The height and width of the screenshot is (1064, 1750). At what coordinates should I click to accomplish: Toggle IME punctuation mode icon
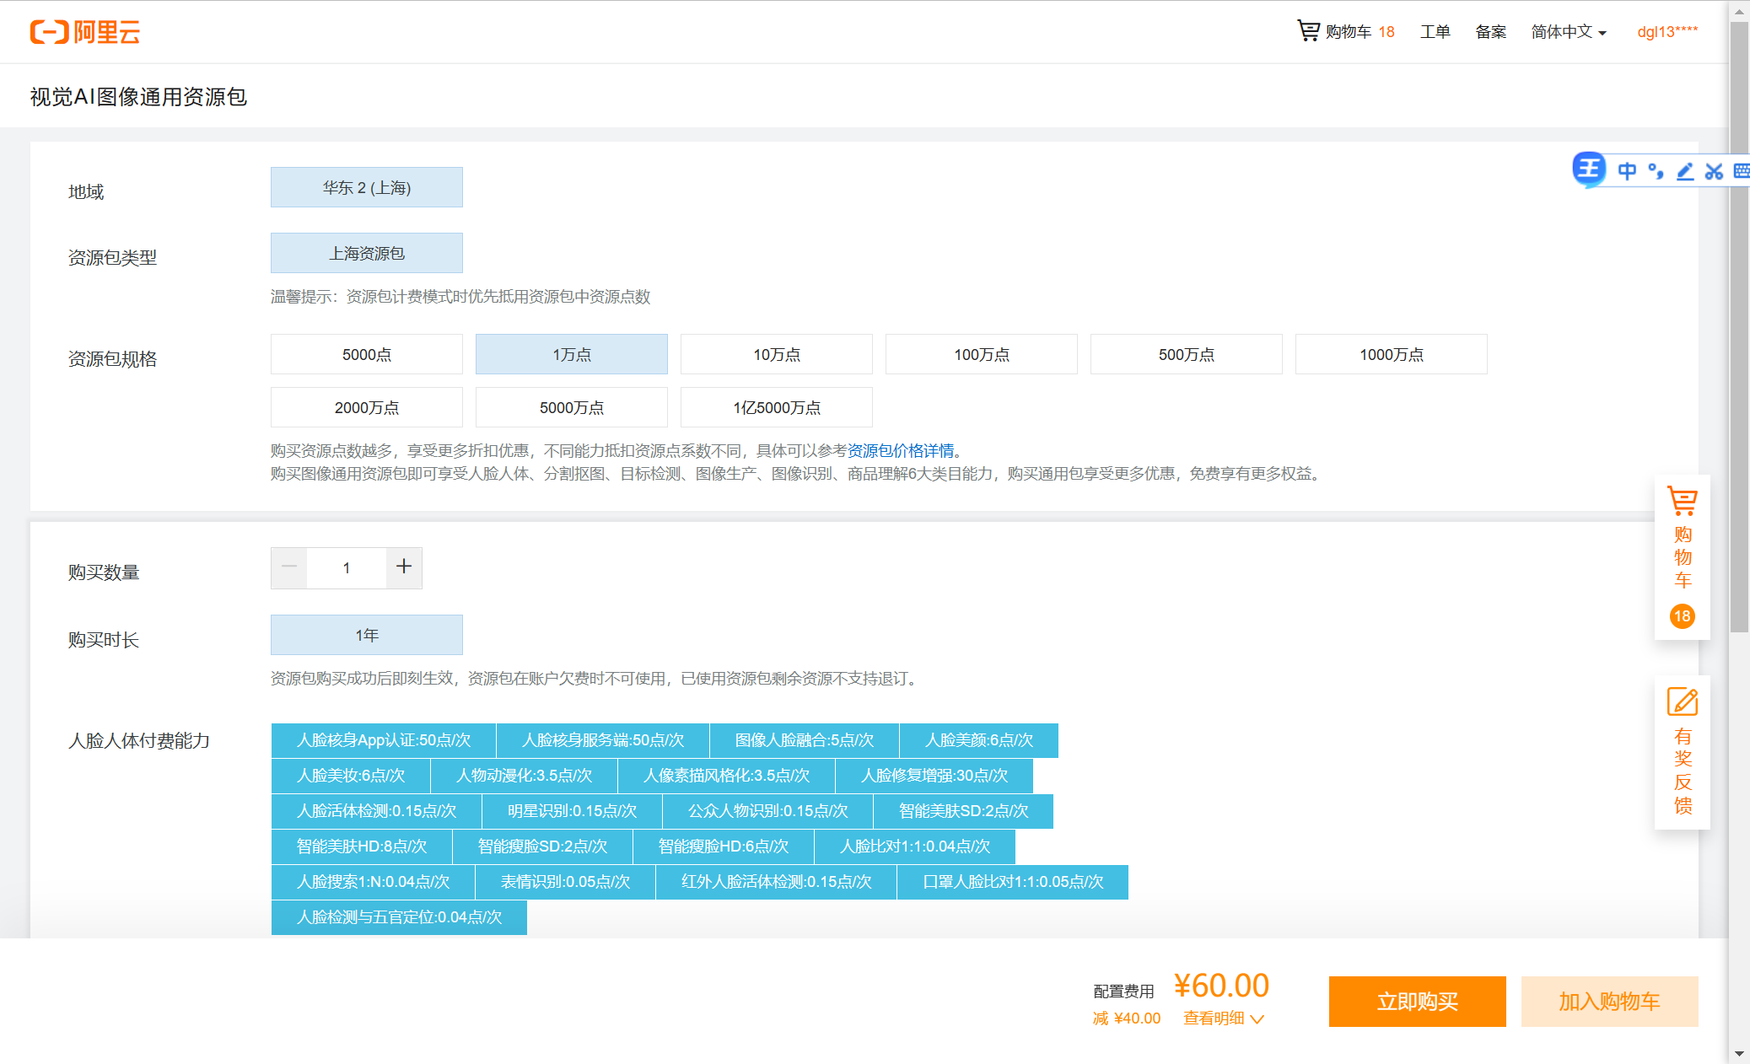(1656, 171)
